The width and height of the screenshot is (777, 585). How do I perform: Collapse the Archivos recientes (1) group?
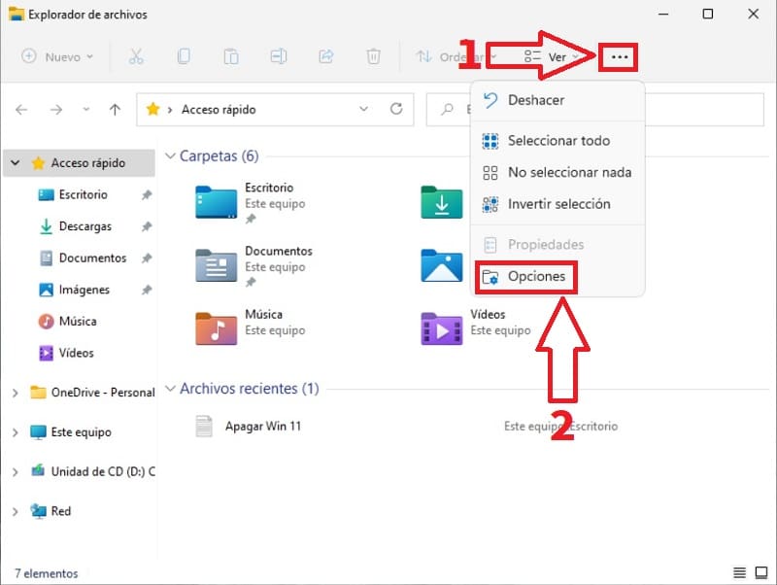170,388
